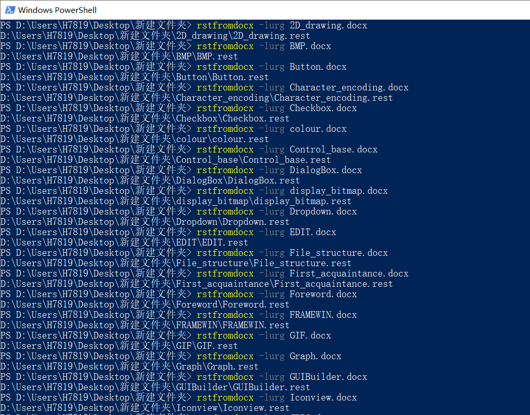
Task: Click on colour.docx in the command
Action: 318,129
